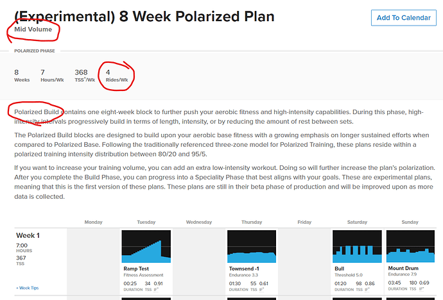Select the Ramp Test workout title

coord(136,269)
